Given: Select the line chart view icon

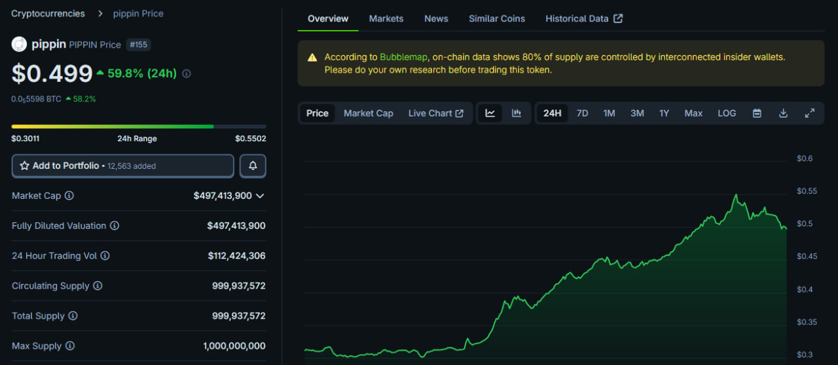Looking at the screenshot, I should pyautogui.click(x=490, y=113).
